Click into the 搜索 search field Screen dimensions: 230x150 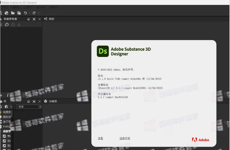tap(27, 107)
